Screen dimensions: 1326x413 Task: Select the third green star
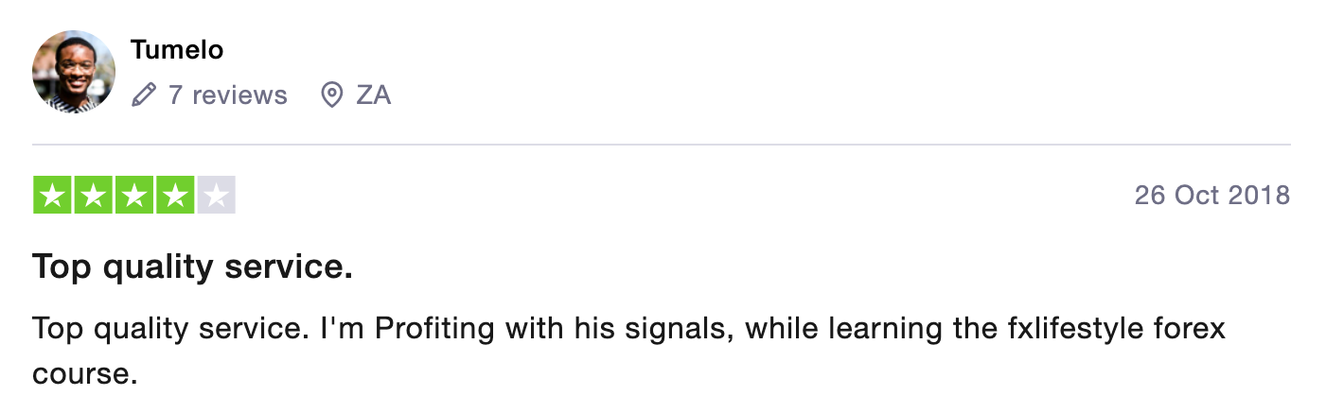(x=134, y=195)
